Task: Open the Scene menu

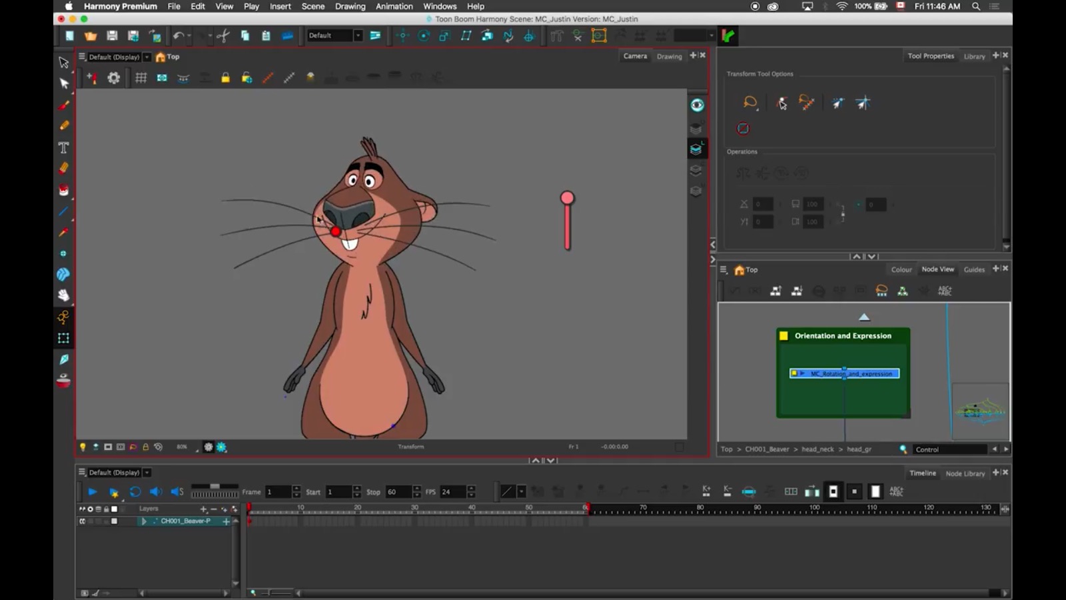Action: pos(313,6)
